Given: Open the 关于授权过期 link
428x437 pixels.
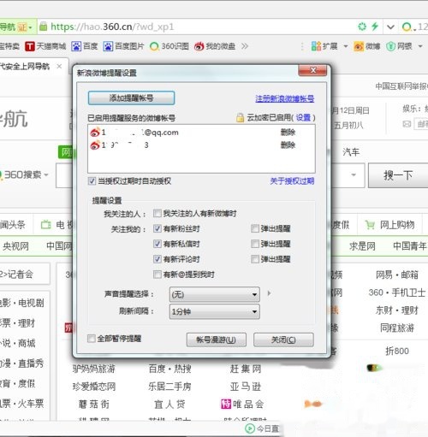Looking at the screenshot, I should 292,181.
